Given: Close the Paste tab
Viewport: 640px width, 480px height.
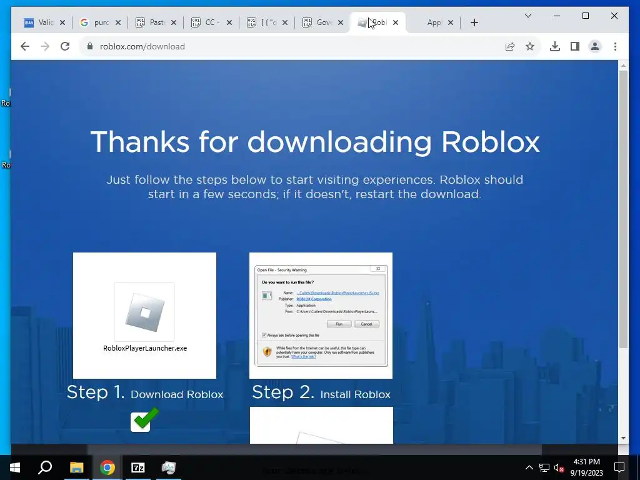Looking at the screenshot, I should [174, 22].
